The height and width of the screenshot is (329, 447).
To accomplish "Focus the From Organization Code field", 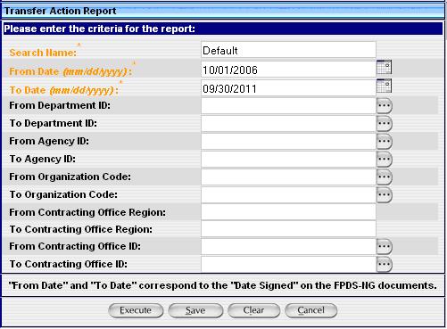I will click(288, 177).
